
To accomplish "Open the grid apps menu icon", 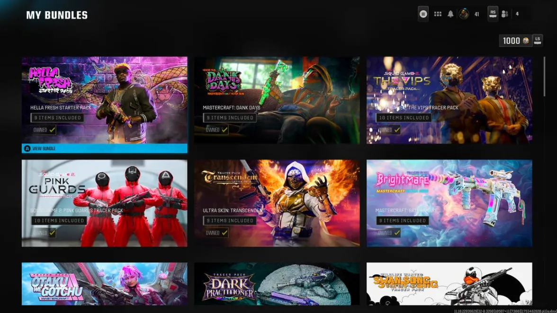I will point(438,14).
